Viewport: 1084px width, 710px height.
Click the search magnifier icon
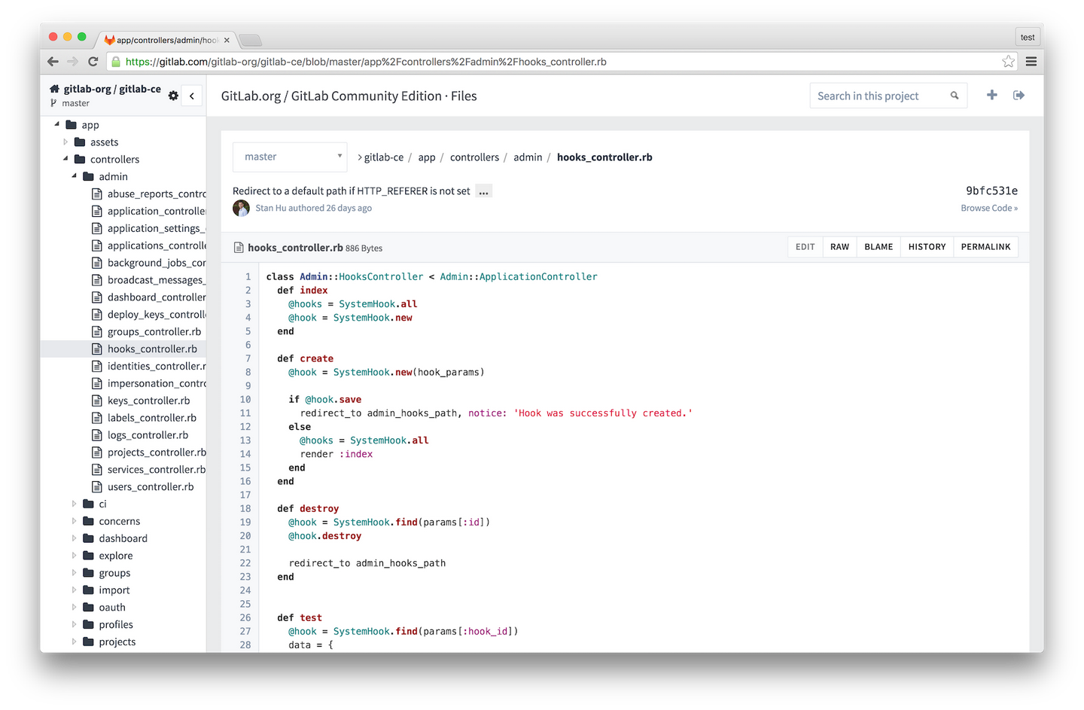(x=955, y=96)
